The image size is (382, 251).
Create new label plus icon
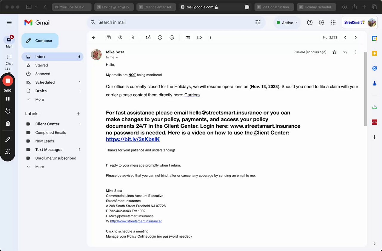(x=79, y=114)
